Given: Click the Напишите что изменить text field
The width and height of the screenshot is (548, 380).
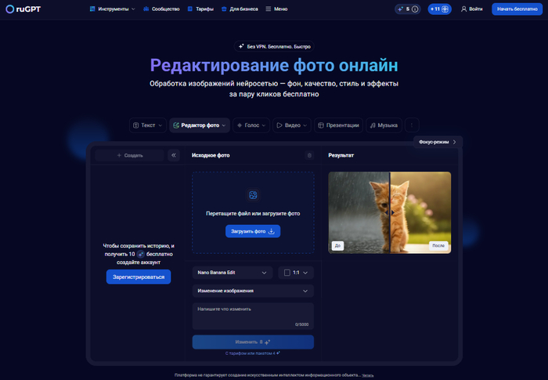Looking at the screenshot, I should [253, 314].
